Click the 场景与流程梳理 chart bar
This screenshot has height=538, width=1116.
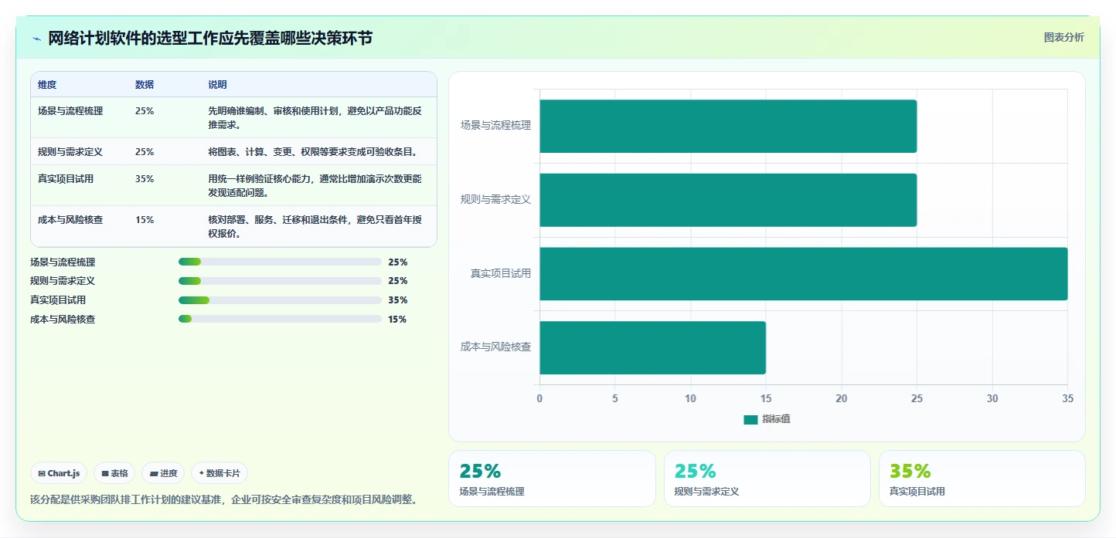click(728, 126)
